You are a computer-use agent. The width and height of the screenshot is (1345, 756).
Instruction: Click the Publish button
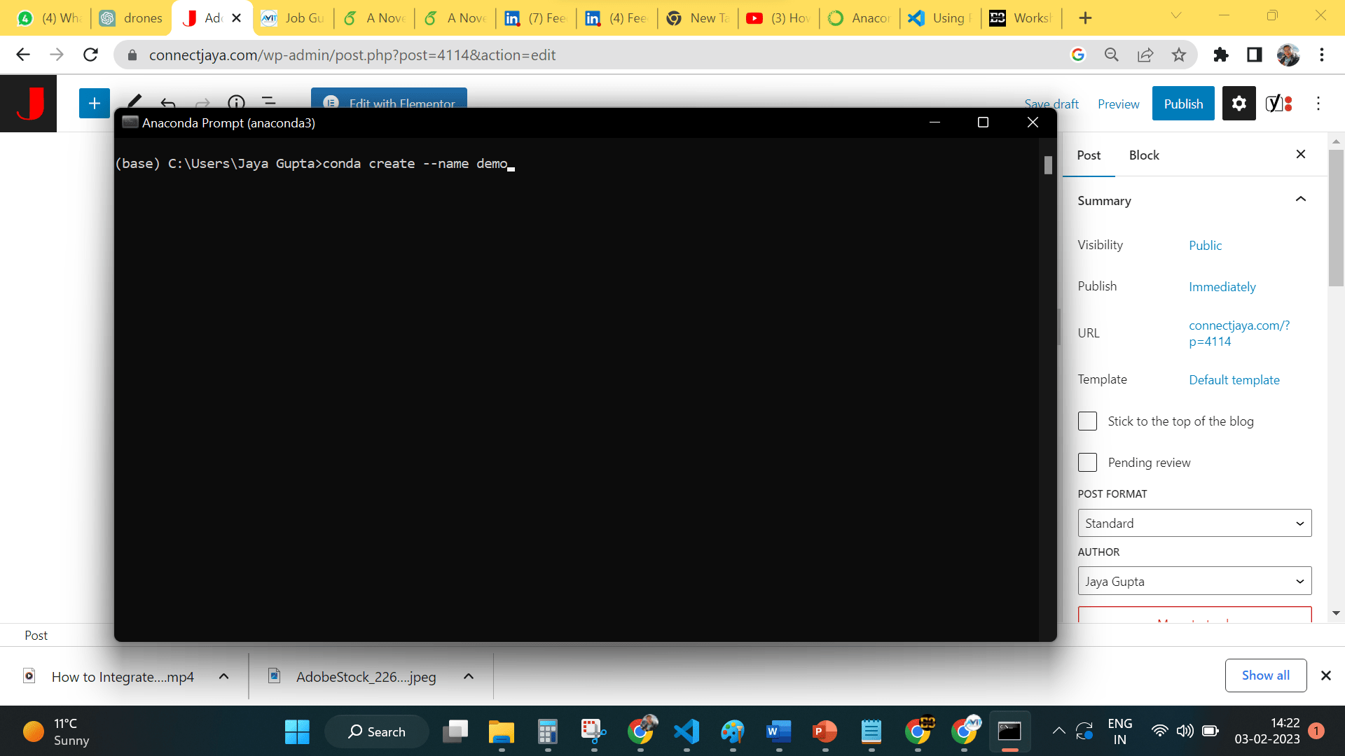pos(1182,103)
